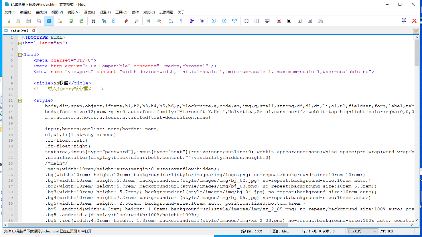Click the 缩放率: 100% status entry
The width and height of the screenshot is (422, 237).
tap(251, 231)
